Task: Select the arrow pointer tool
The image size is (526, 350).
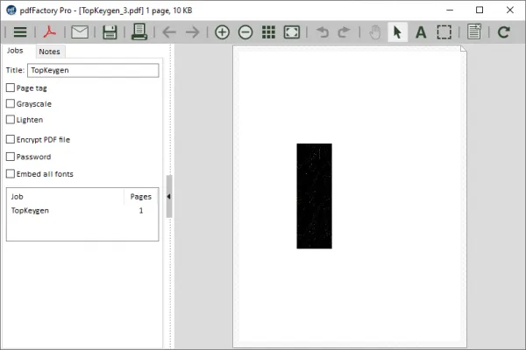Action: (x=397, y=32)
